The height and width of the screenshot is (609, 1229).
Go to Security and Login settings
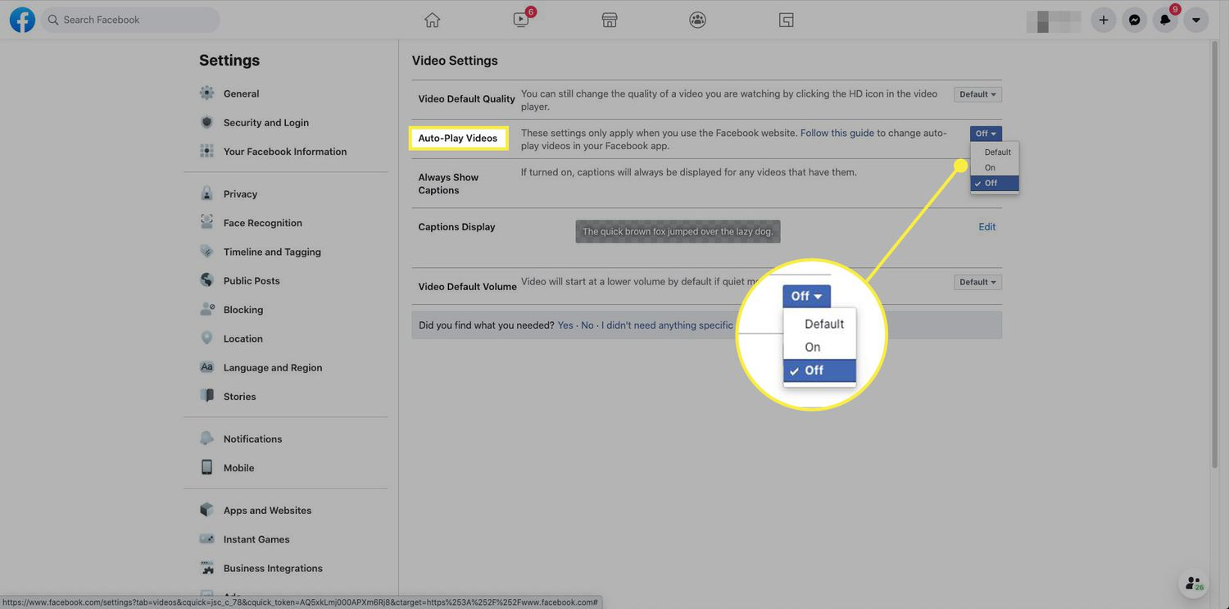[266, 122]
